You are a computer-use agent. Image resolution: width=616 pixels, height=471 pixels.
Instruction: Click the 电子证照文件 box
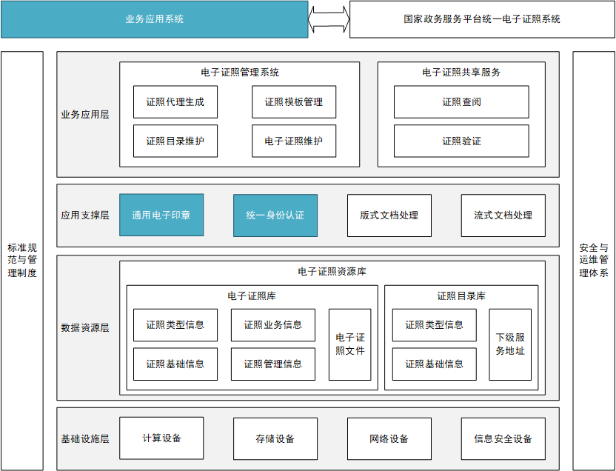[x=349, y=344]
